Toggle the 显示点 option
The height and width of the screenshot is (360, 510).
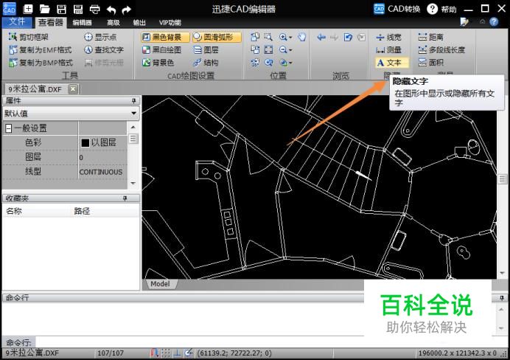pyautogui.click(x=100, y=37)
